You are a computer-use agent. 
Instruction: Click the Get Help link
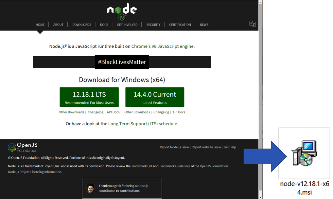point(230,147)
